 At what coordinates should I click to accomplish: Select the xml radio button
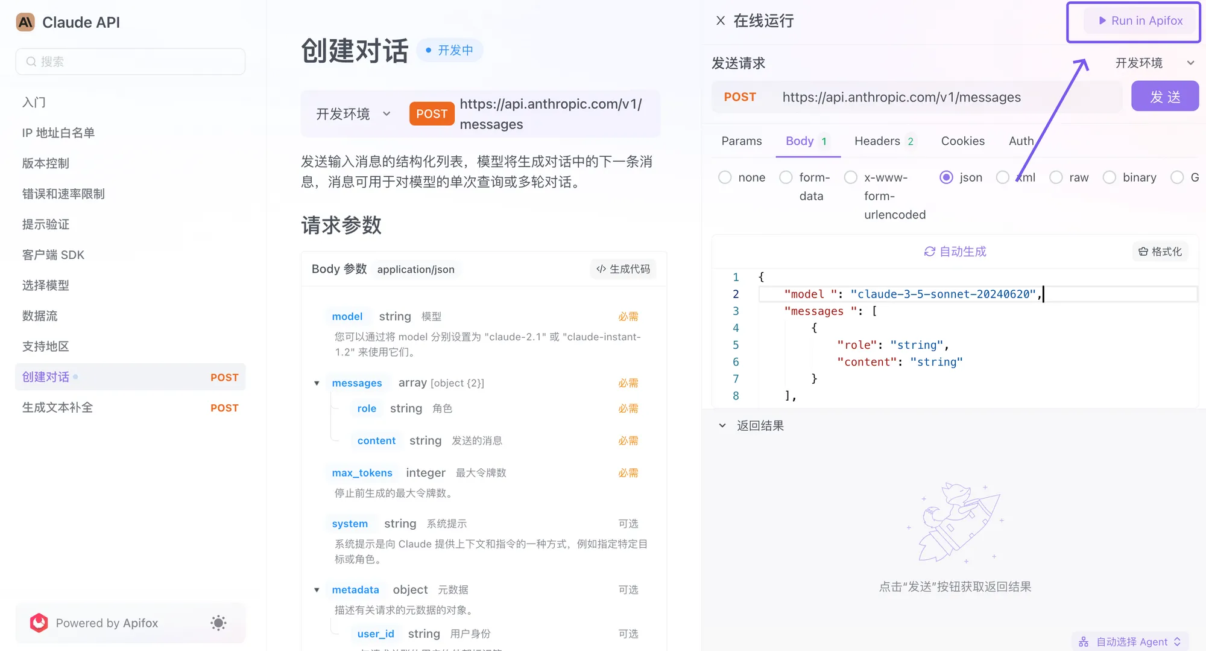point(1002,177)
